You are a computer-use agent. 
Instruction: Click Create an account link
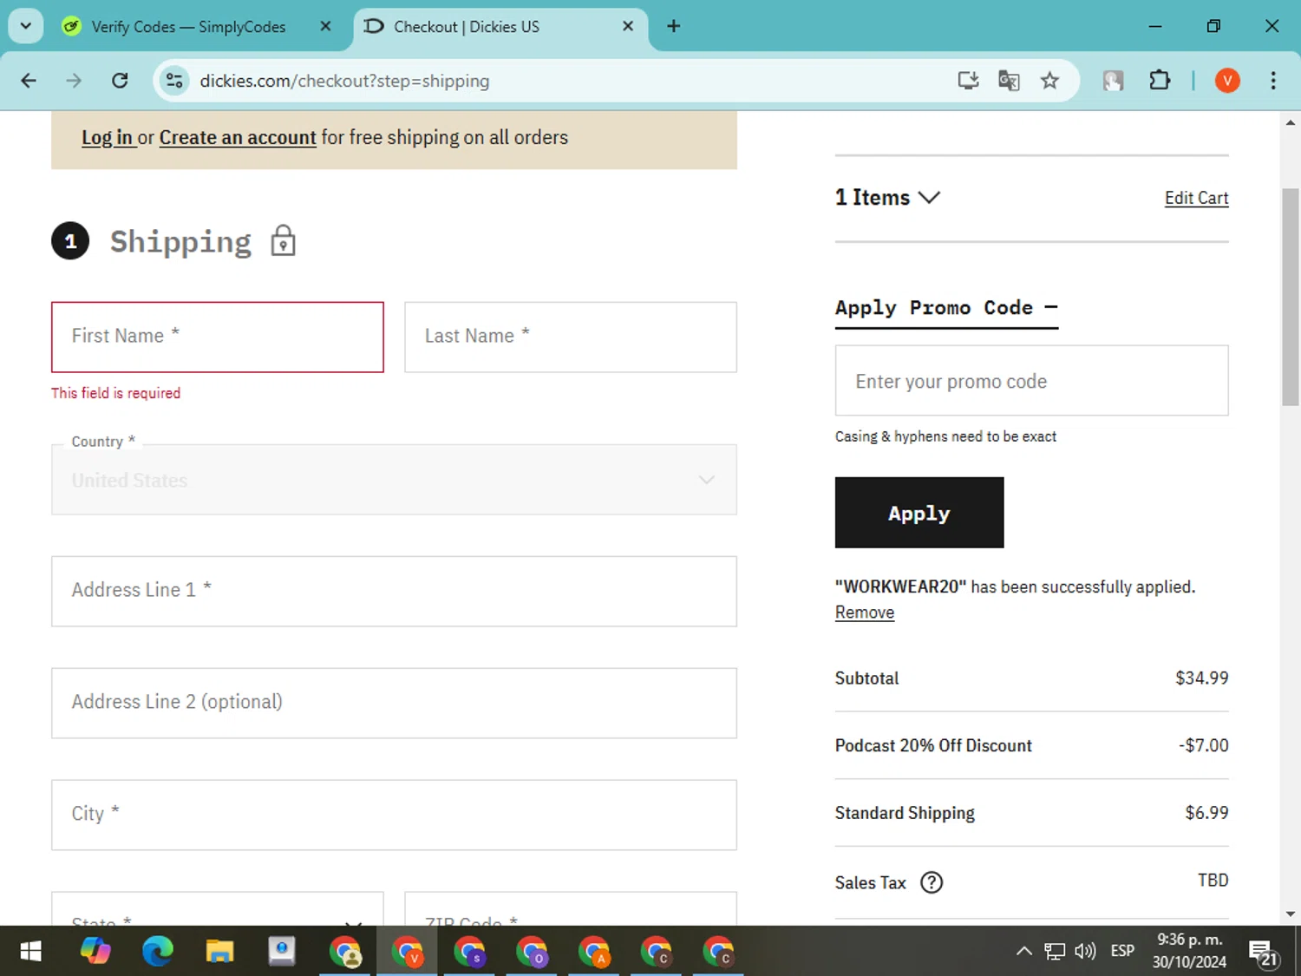pyautogui.click(x=238, y=138)
